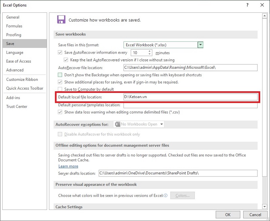Open the 'Learn more' link

[68, 166]
